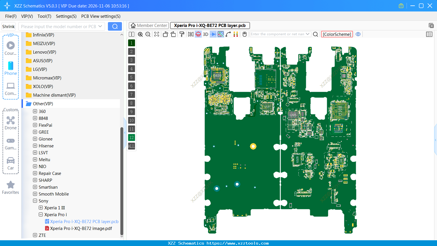Toggle visibility with the eye icon
The height and width of the screenshot is (246, 437).
coord(358,34)
